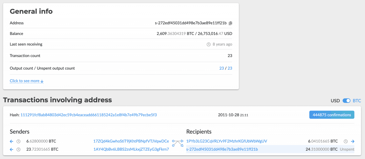The height and width of the screenshot is (159, 365).
Task: Click the left arrow beside 23.72301665 BTC sender
Action: pyautogui.click(x=12, y=150)
